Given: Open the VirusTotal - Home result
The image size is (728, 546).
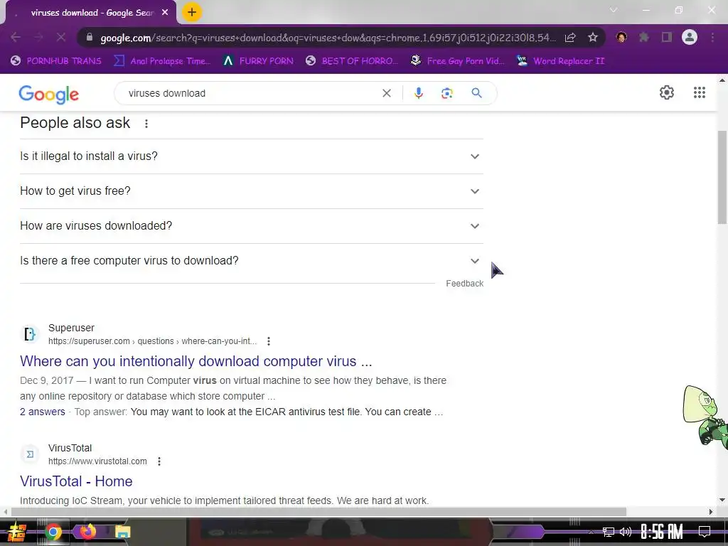Looking at the screenshot, I should (76, 481).
